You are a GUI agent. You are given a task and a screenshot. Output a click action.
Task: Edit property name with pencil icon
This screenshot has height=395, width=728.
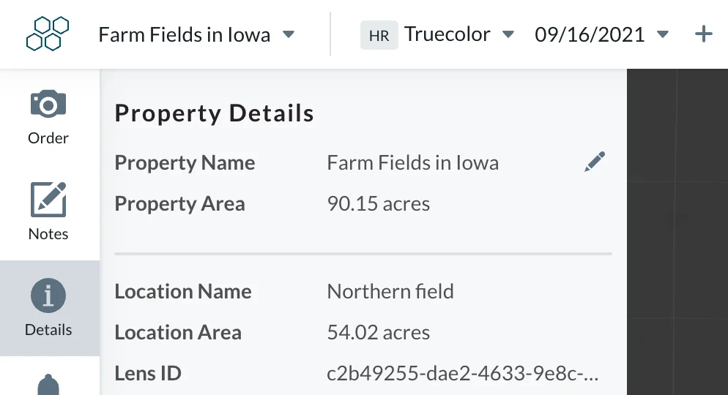pyautogui.click(x=595, y=162)
